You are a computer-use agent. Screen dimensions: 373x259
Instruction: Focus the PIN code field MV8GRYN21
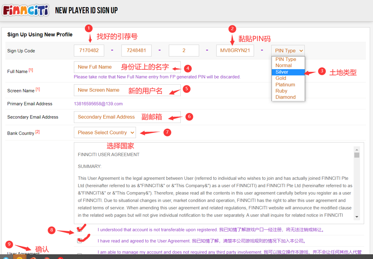point(235,50)
